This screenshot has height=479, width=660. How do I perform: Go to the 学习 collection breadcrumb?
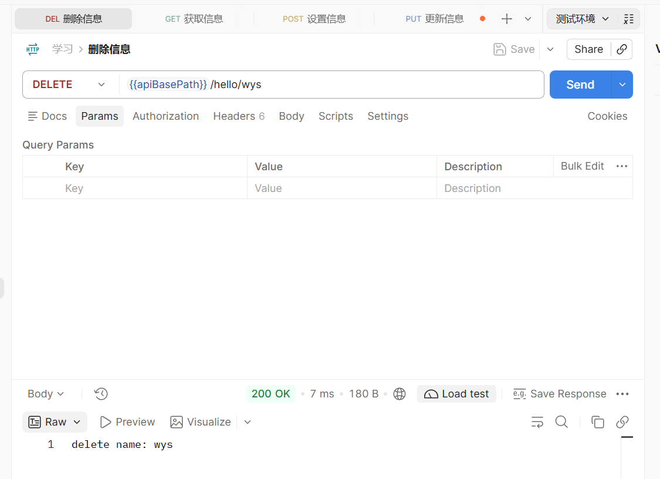coord(62,49)
